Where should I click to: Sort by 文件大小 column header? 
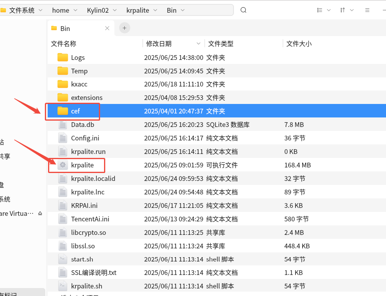(299, 44)
